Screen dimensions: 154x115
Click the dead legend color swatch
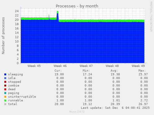tap(5, 89)
